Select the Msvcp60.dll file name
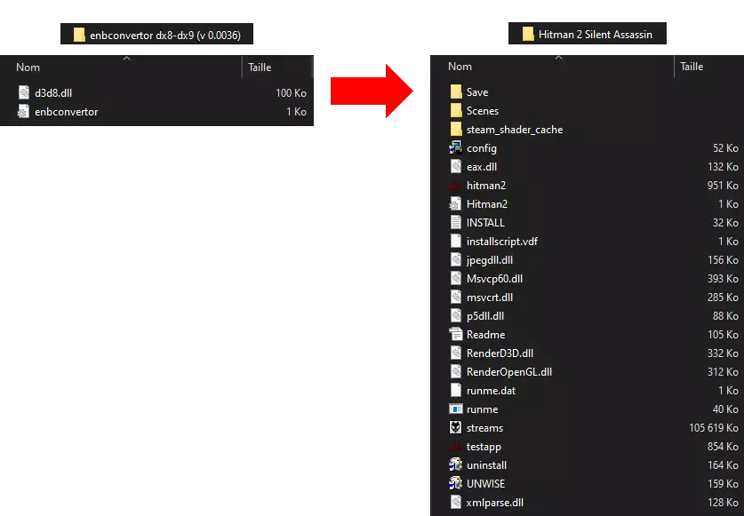 tap(494, 279)
